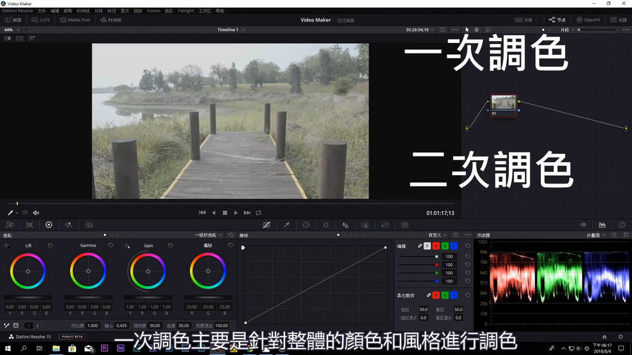Toggle loop playback in viewer
The width and height of the screenshot is (632, 355).
(x=258, y=212)
